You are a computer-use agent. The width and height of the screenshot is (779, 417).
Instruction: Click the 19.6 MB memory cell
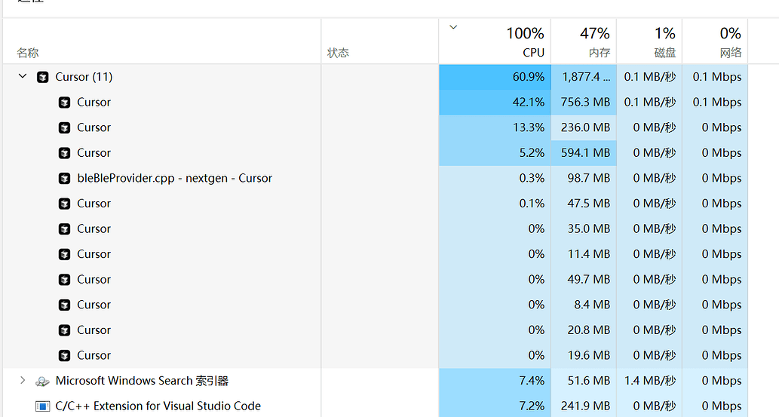584,356
